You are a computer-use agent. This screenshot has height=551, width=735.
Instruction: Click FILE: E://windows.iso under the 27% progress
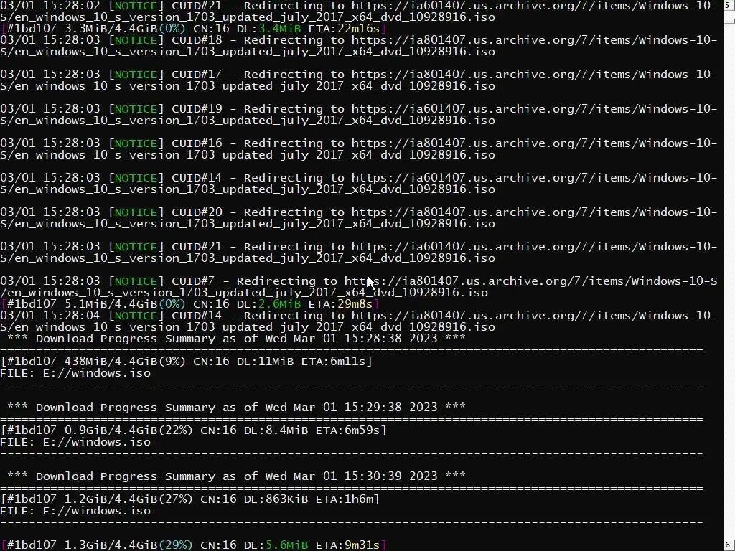coord(75,511)
